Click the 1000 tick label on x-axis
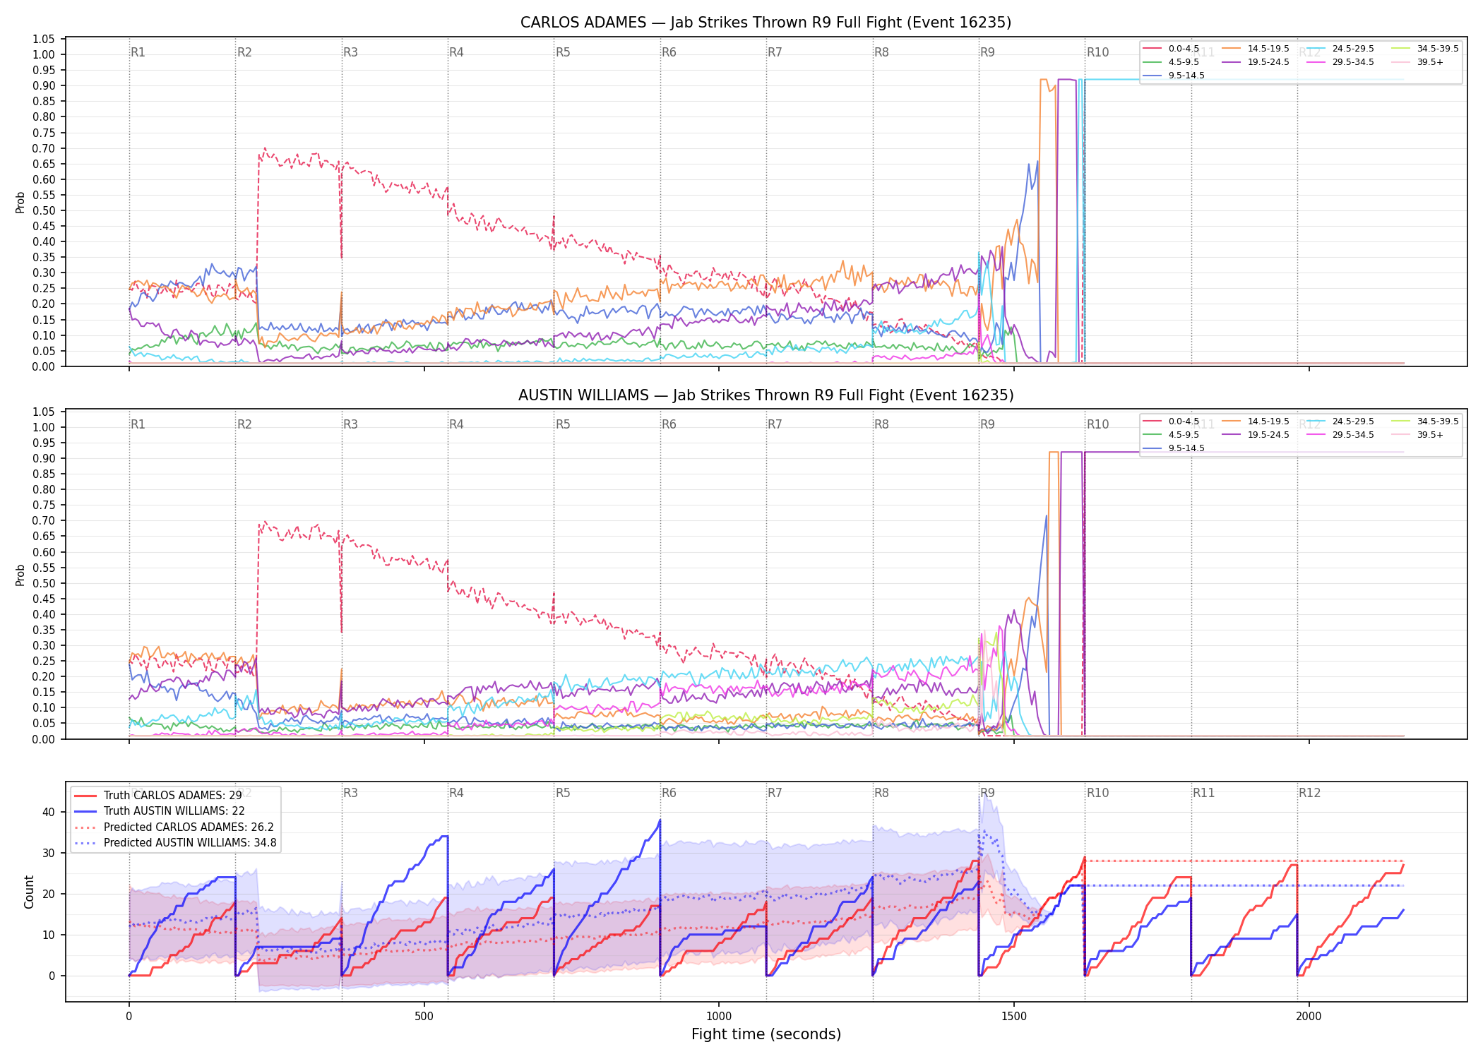Screen dimensions: 1483x1059 [719, 1017]
